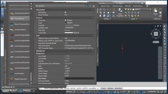This screenshot has width=168, height=94.
Task: Select the Scale tool in Modify panel
Action: coord(104,16)
